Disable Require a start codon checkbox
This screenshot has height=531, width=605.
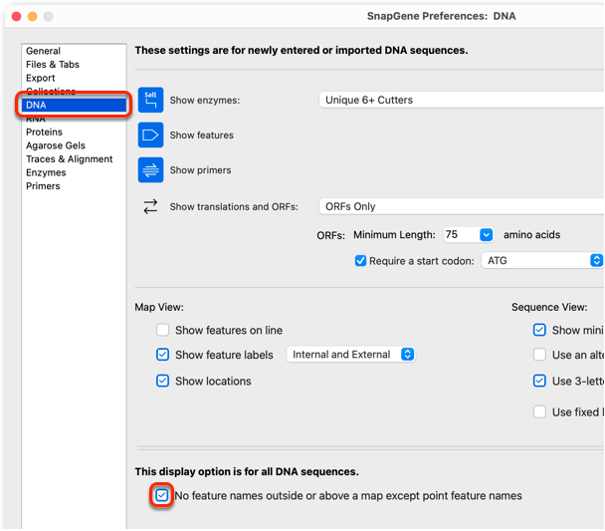[x=360, y=261]
